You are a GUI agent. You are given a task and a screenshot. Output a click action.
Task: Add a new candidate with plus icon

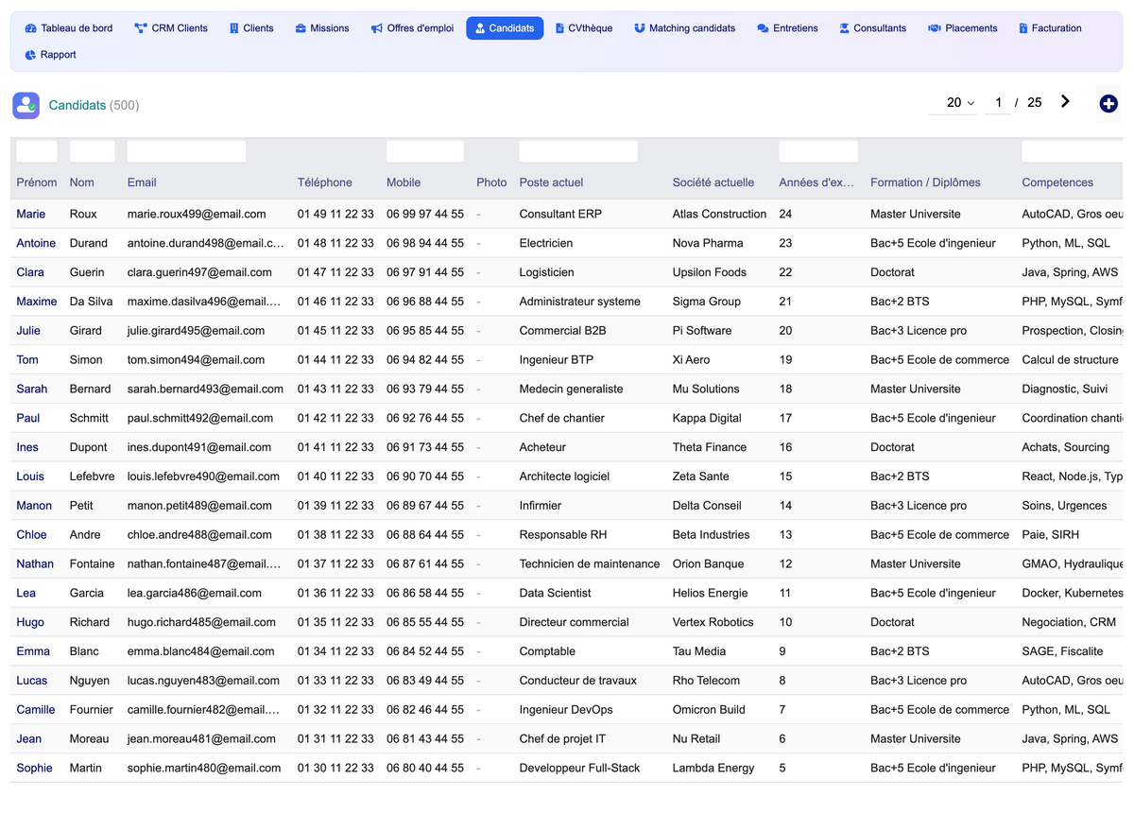(1108, 104)
